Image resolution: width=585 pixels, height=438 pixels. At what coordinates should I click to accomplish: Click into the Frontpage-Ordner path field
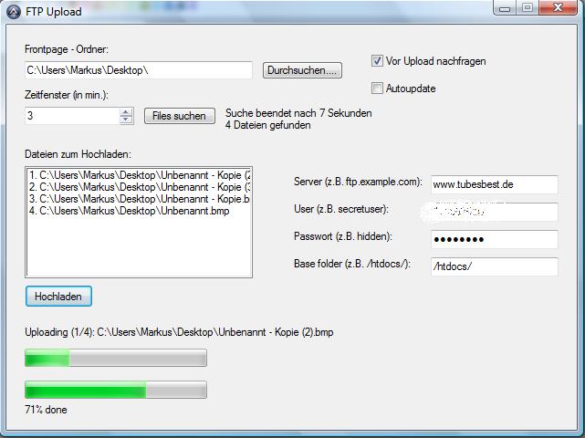(x=137, y=70)
